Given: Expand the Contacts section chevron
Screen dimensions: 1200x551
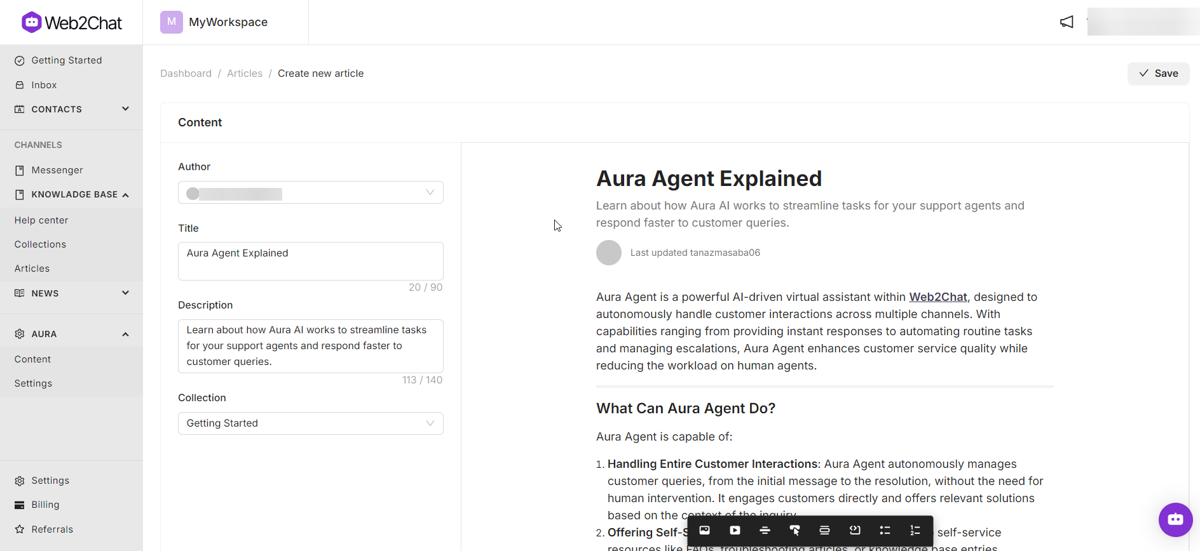Looking at the screenshot, I should click(x=125, y=109).
